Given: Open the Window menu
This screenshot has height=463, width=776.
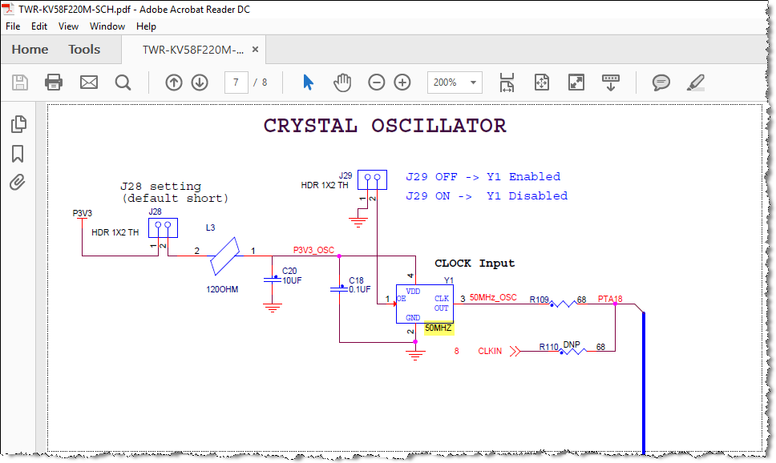Looking at the screenshot, I should [x=107, y=26].
